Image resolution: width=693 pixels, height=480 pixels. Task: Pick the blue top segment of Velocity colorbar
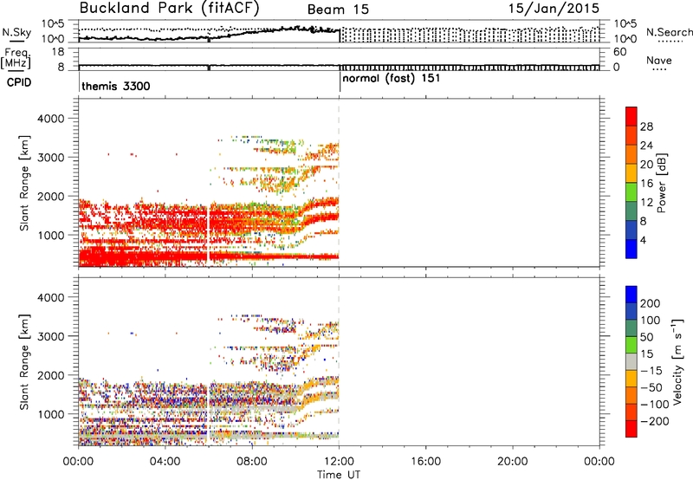[631, 295]
